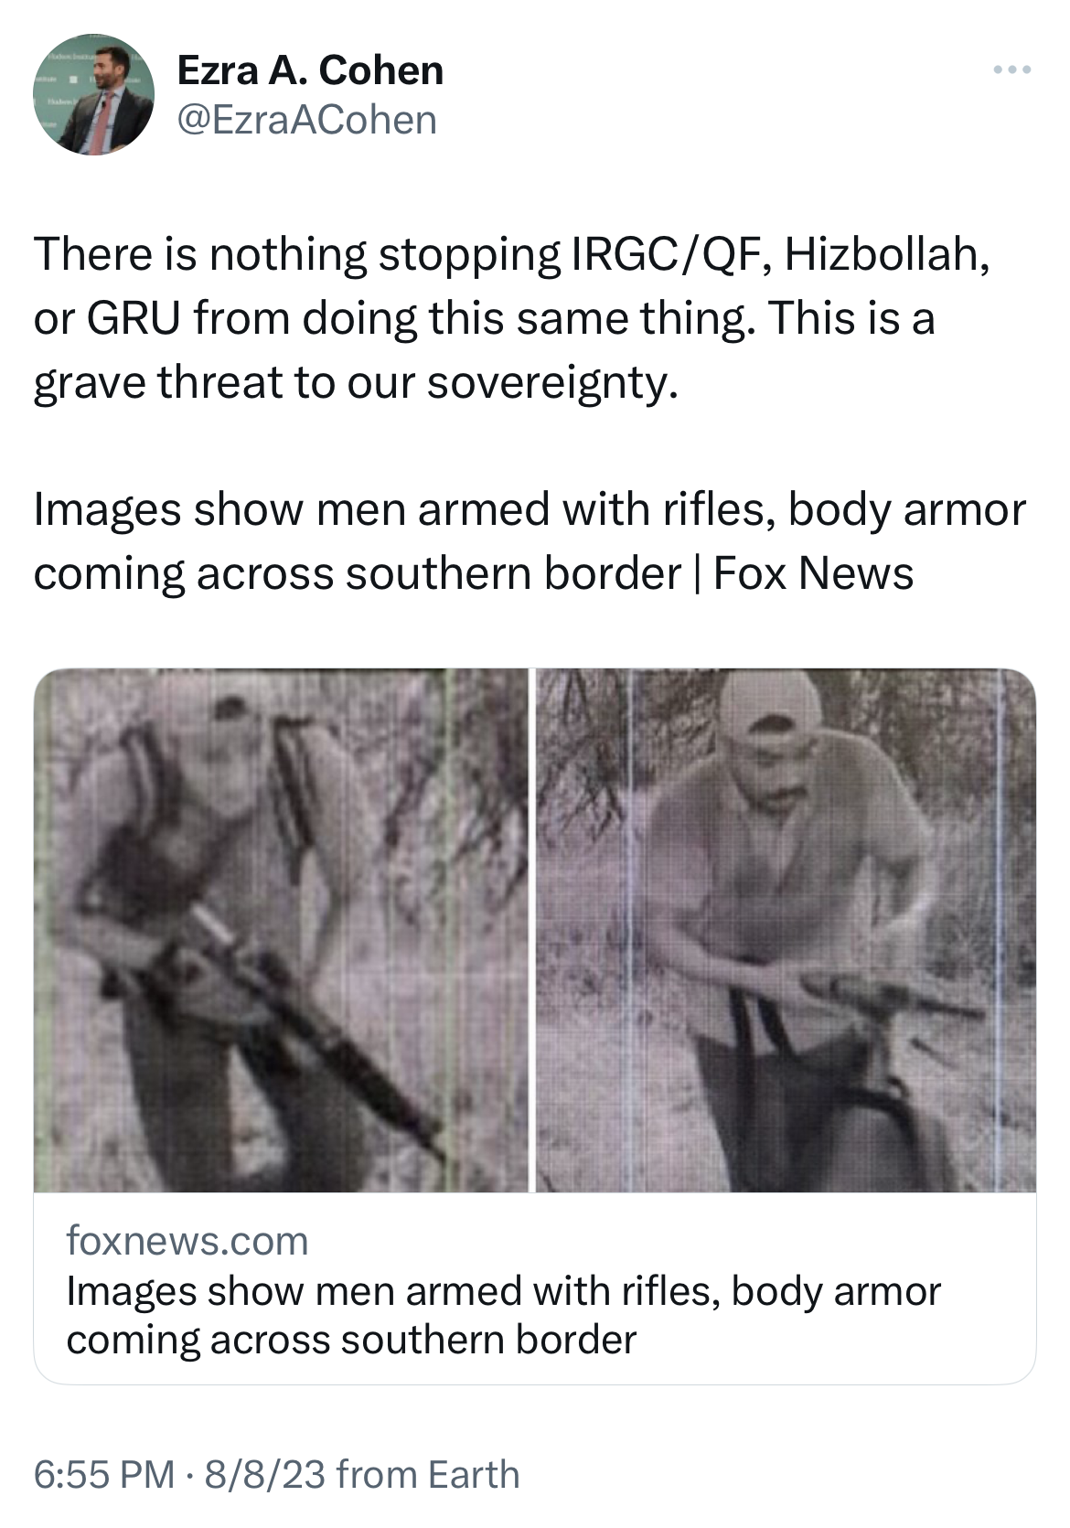Open the link card headline about rifles
This screenshot has width=1070, height=1528.
pos(503,1292)
